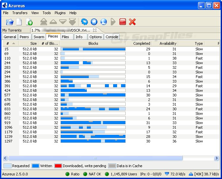Click the blue home toolbar icon
This screenshot has width=222, height=179.
94,22
